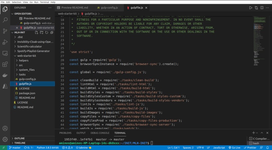
Task: Switch to the Debug Console tab
Action: (x=100, y=133)
